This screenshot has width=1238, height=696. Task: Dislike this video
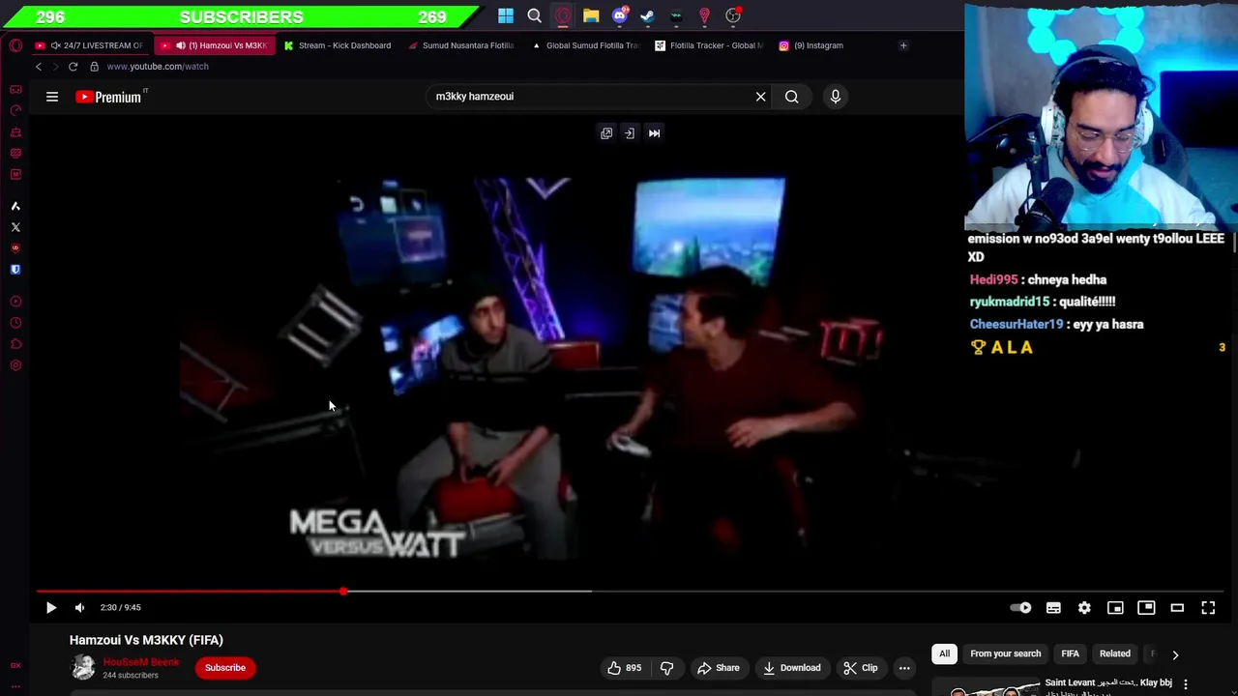click(x=666, y=668)
